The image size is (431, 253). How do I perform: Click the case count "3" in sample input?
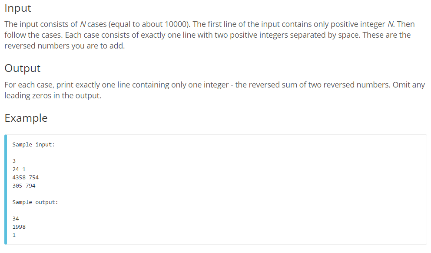pyautogui.click(x=14, y=161)
